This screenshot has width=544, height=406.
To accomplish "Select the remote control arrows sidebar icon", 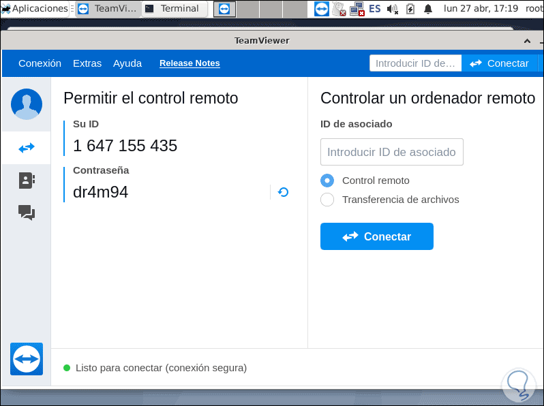I will click(x=27, y=148).
